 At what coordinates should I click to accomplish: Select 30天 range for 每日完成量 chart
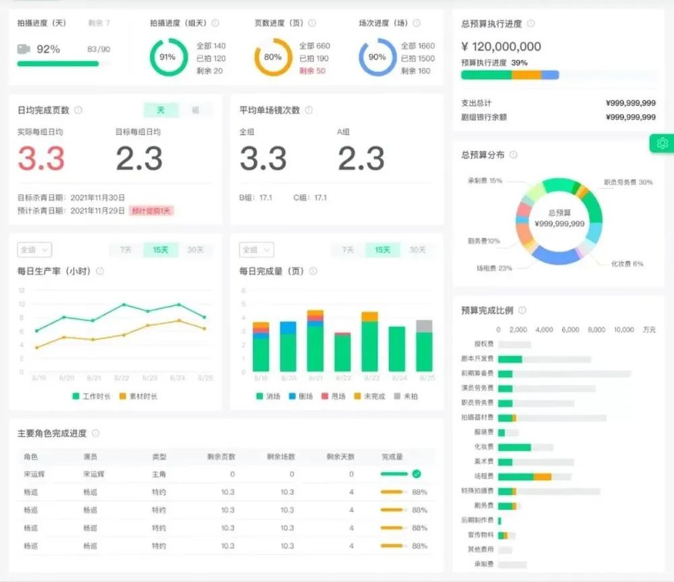tap(418, 250)
